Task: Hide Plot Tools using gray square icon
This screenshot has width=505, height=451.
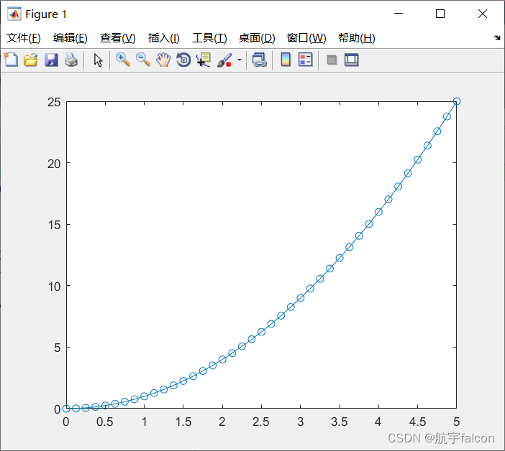Action: 332,60
